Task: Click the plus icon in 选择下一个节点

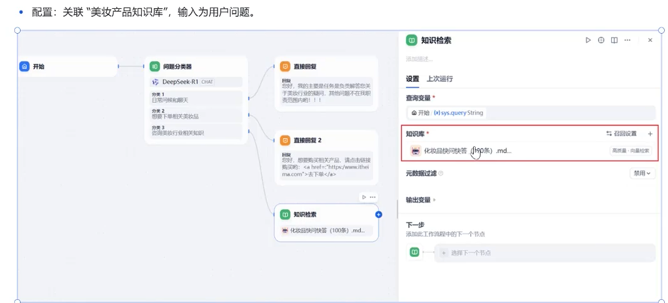Action: [444, 253]
